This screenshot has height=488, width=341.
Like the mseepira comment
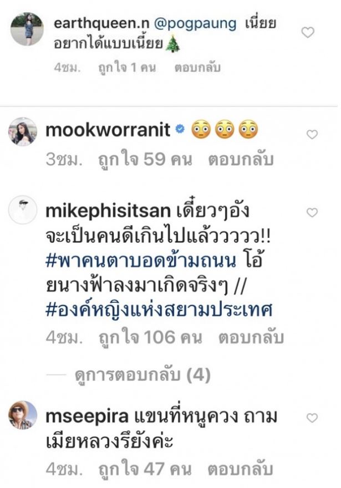click(312, 418)
